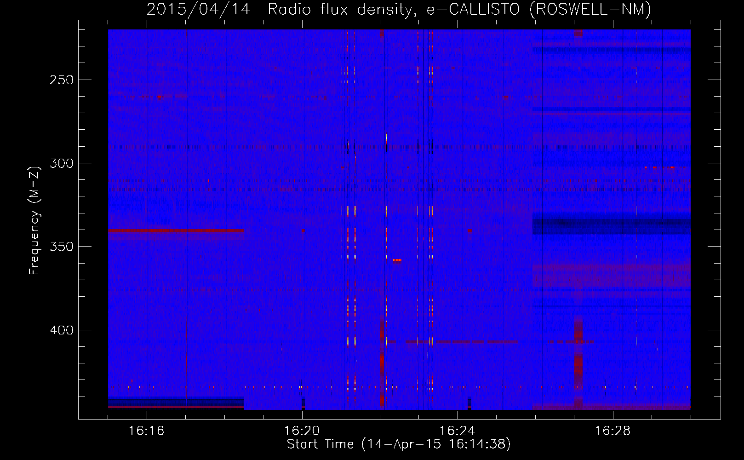
Task: Click the x-axis label 'Start Time (14-Apr-15 16:14:38)'
Action: [x=399, y=444]
